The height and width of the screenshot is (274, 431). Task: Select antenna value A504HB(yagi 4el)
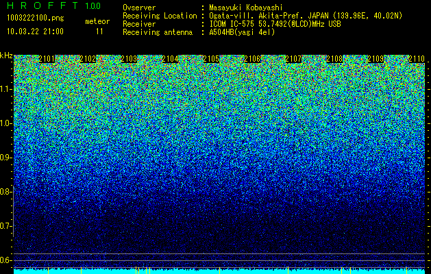click(242, 32)
